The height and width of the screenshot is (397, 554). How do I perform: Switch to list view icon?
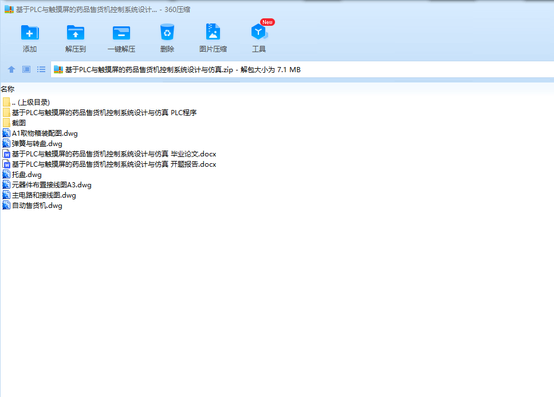[x=41, y=69]
